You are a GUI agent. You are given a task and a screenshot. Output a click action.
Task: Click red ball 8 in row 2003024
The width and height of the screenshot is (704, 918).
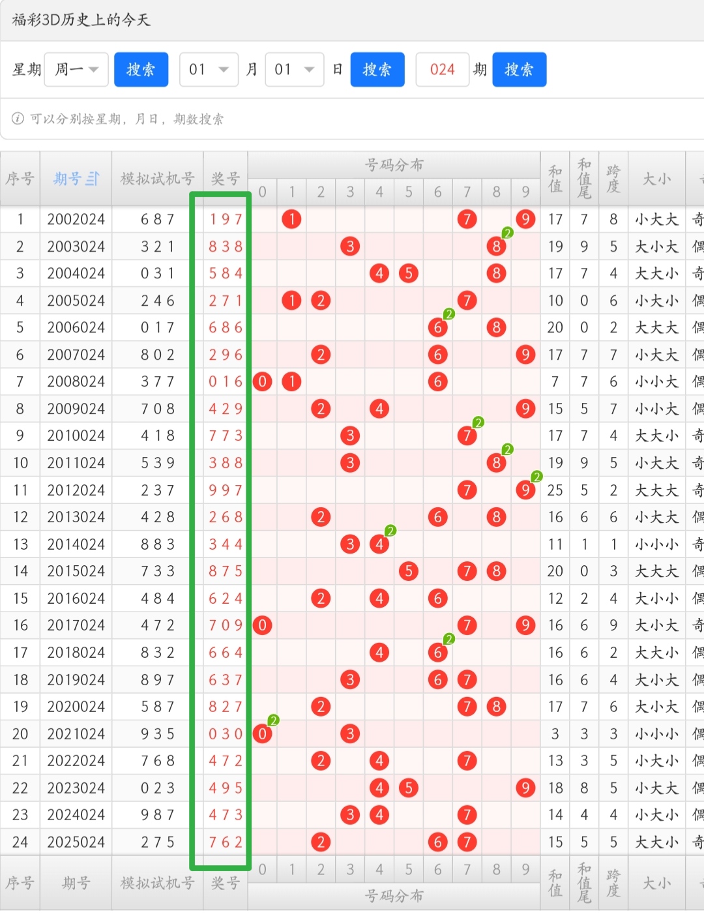coord(497,246)
